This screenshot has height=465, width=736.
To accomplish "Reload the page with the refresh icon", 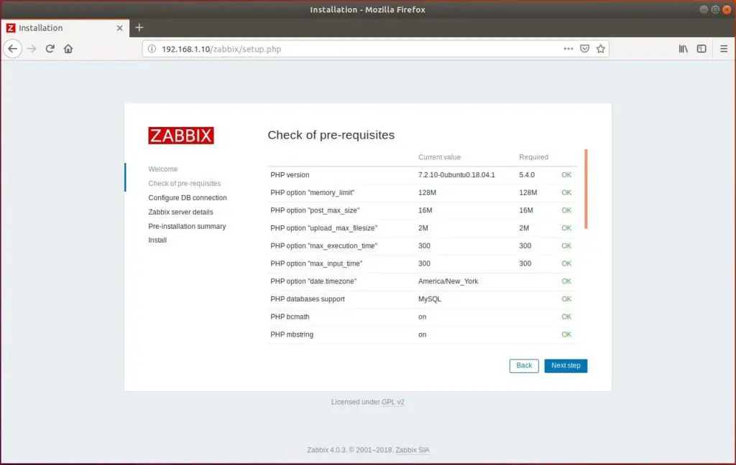I will point(50,49).
